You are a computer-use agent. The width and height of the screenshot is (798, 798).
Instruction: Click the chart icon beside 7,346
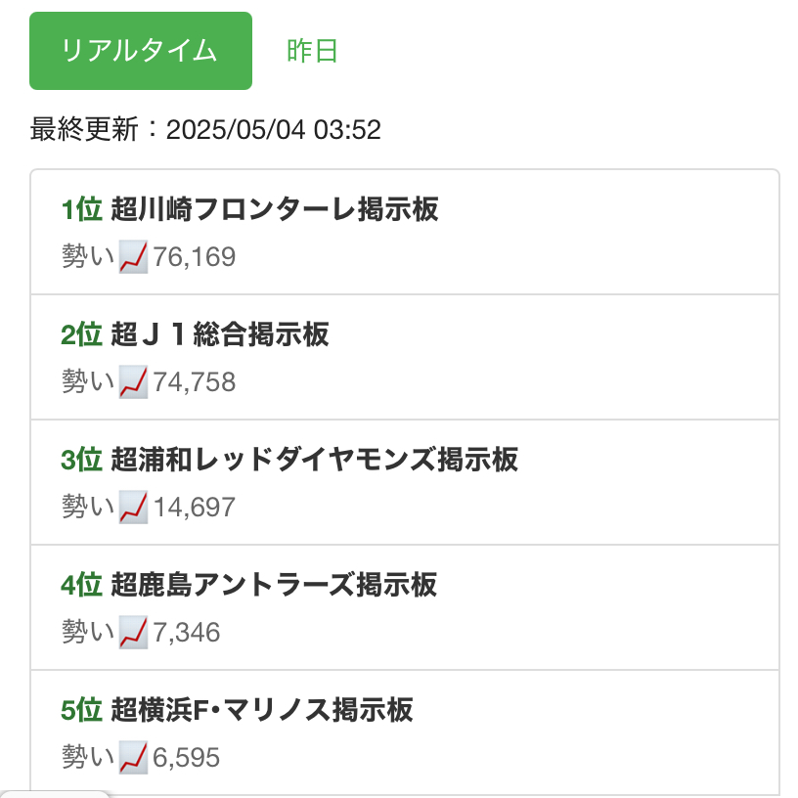(133, 633)
